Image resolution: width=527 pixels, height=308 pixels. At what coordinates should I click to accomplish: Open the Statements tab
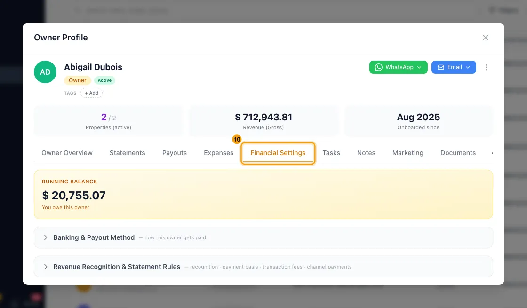pos(128,153)
